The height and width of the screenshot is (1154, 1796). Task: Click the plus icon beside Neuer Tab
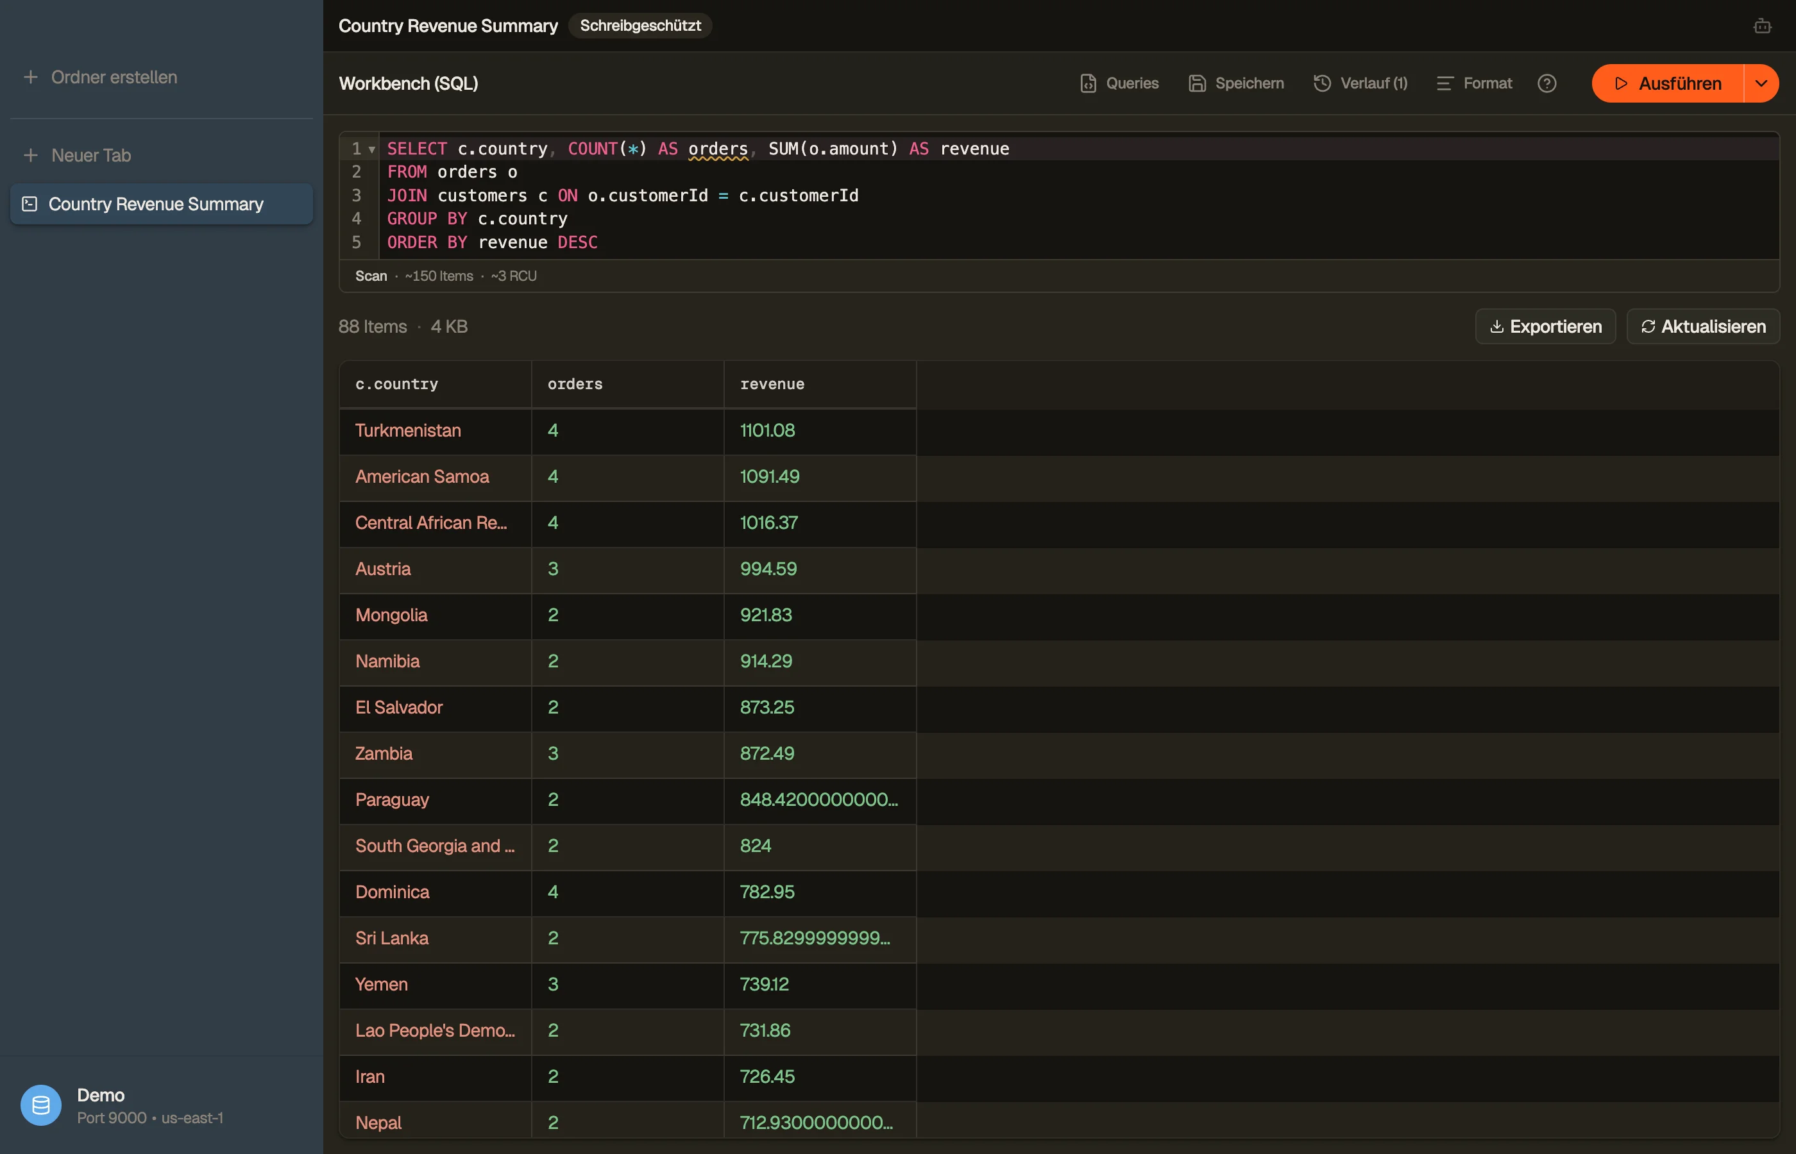pyautogui.click(x=31, y=155)
